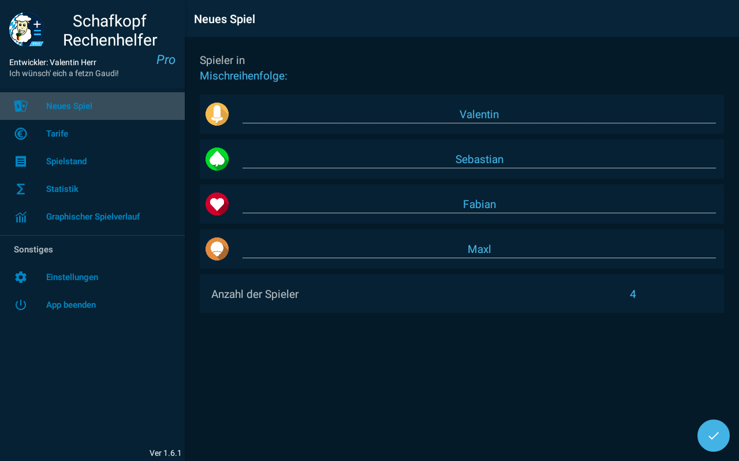Open the Neues Spiel menu entry
The image size is (739, 461).
pos(92,106)
